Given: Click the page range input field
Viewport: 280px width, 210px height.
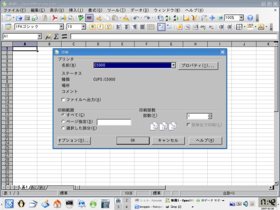Looking at the screenshot, I should pos(114,122).
